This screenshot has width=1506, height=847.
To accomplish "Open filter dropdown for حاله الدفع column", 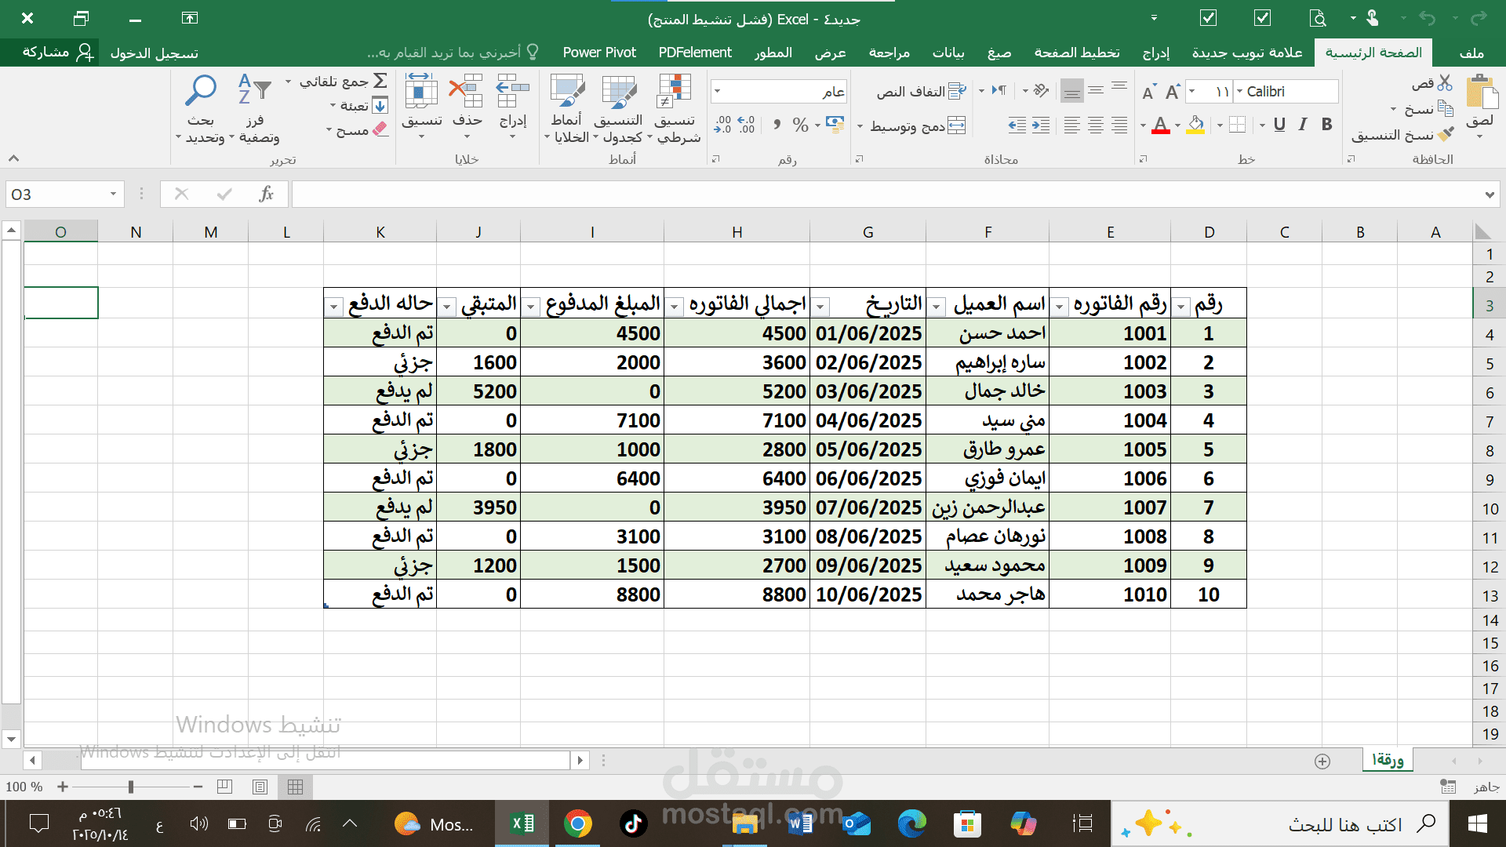I will [x=334, y=307].
